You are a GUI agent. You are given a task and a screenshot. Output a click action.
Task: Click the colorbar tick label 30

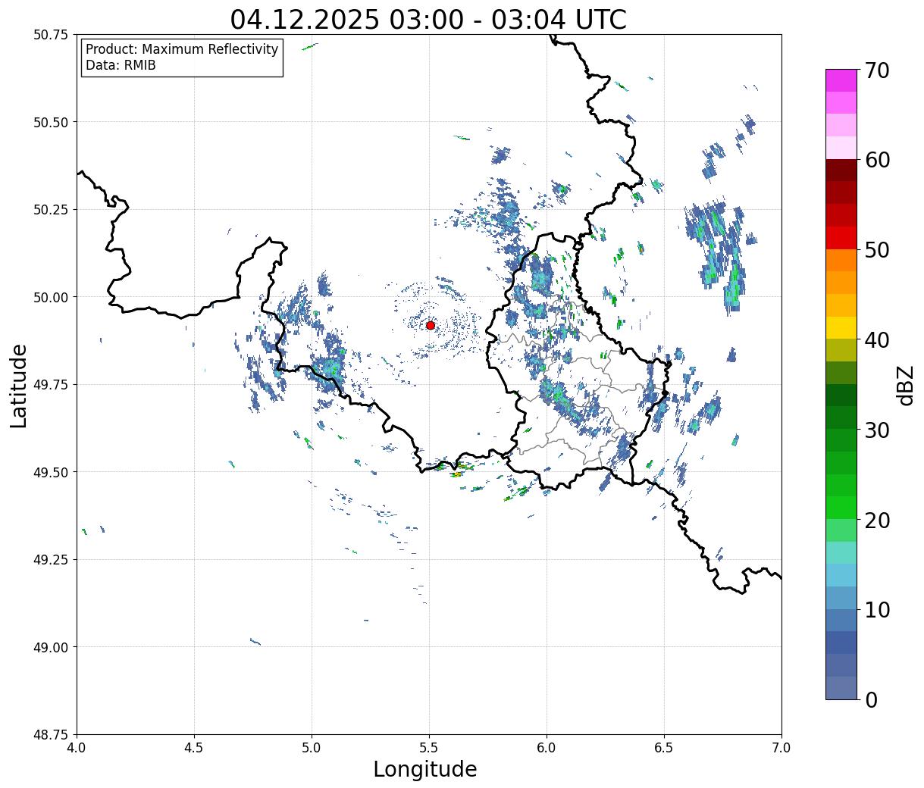click(x=876, y=430)
